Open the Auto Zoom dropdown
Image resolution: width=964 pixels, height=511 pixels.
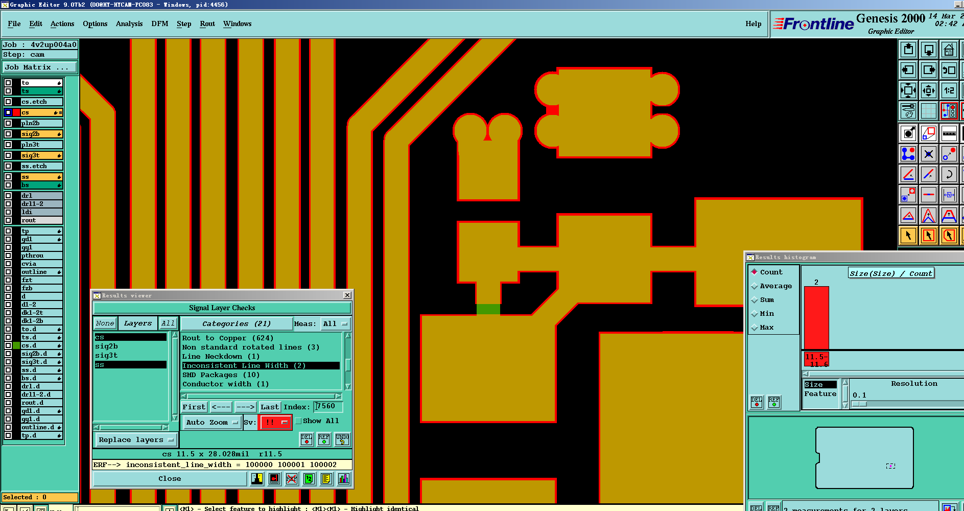click(x=212, y=422)
